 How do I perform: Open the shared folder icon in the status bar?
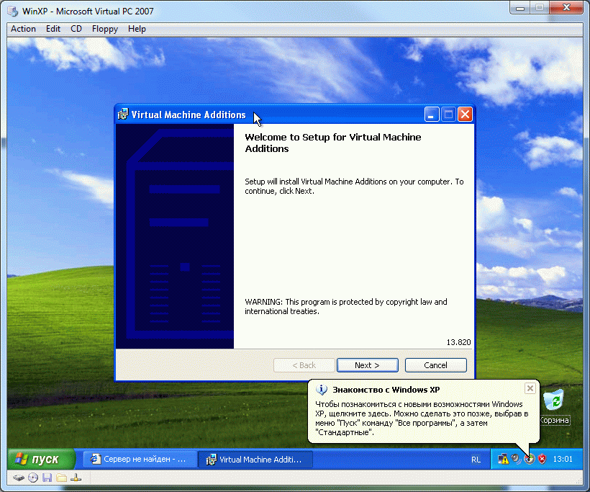coord(60,478)
